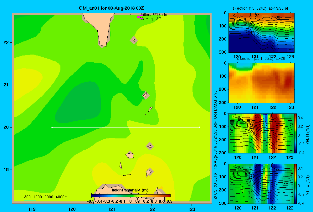
Task: Click the latitude label 22 on the map axis
Action: pos(6,42)
